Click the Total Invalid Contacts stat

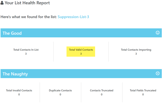point(19,92)
